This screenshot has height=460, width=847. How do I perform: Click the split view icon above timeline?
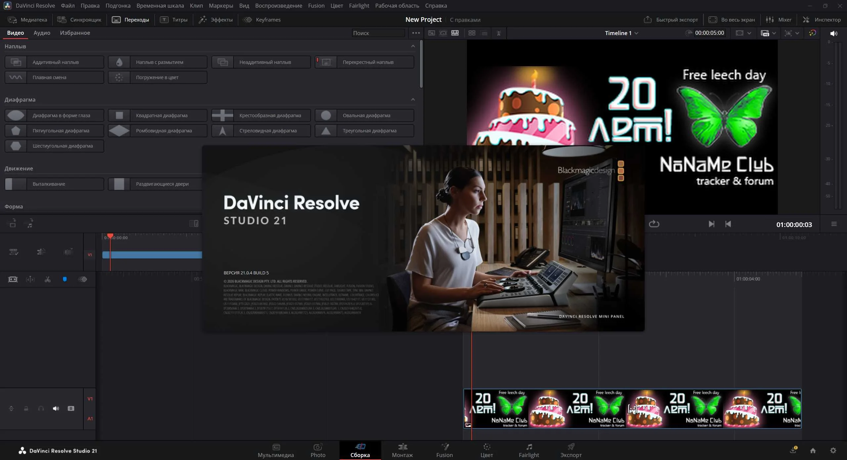coord(194,224)
